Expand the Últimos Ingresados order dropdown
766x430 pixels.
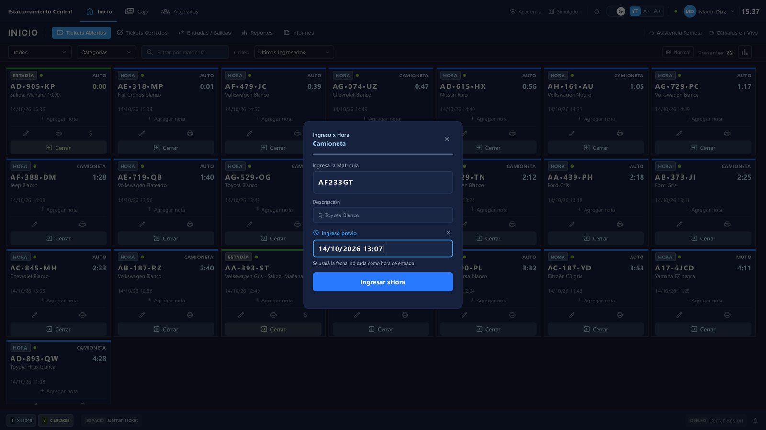point(294,52)
